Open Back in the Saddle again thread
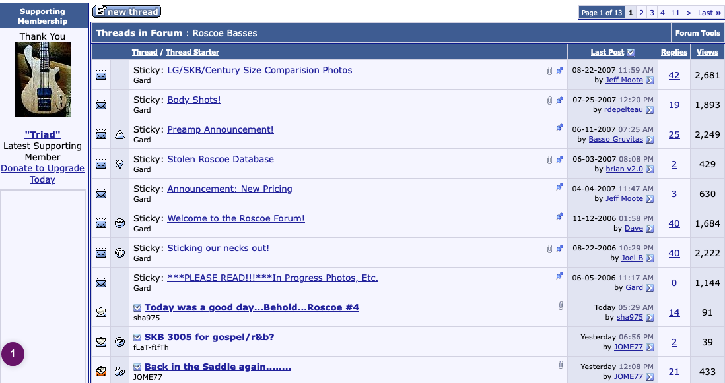The image size is (725, 383). (x=218, y=367)
